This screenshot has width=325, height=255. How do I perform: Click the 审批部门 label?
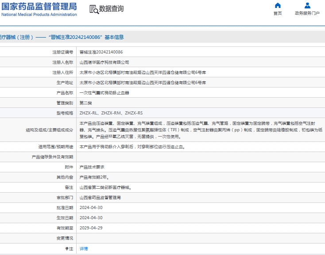pyautogui.click(x=65, y=198)
